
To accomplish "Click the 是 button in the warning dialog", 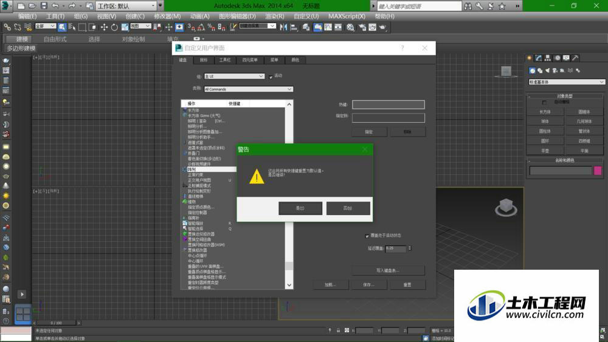I will click(x=300, y=208).
